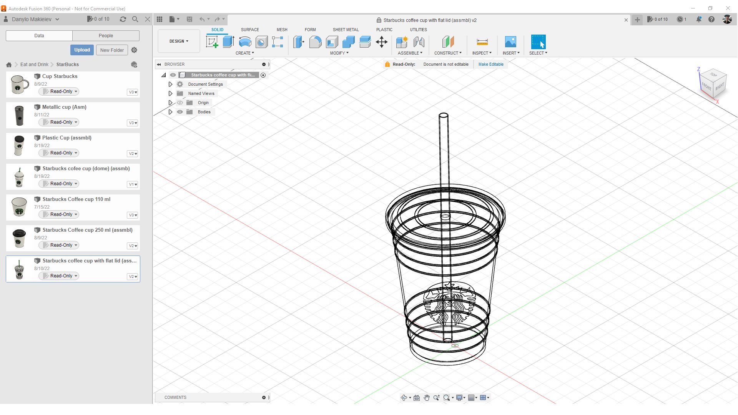Image resolution: width=738 pixels, height=415 pixels.
Task: Open the Plastic Cup (assmbl) thumbnail
Action: coord(19,146)
